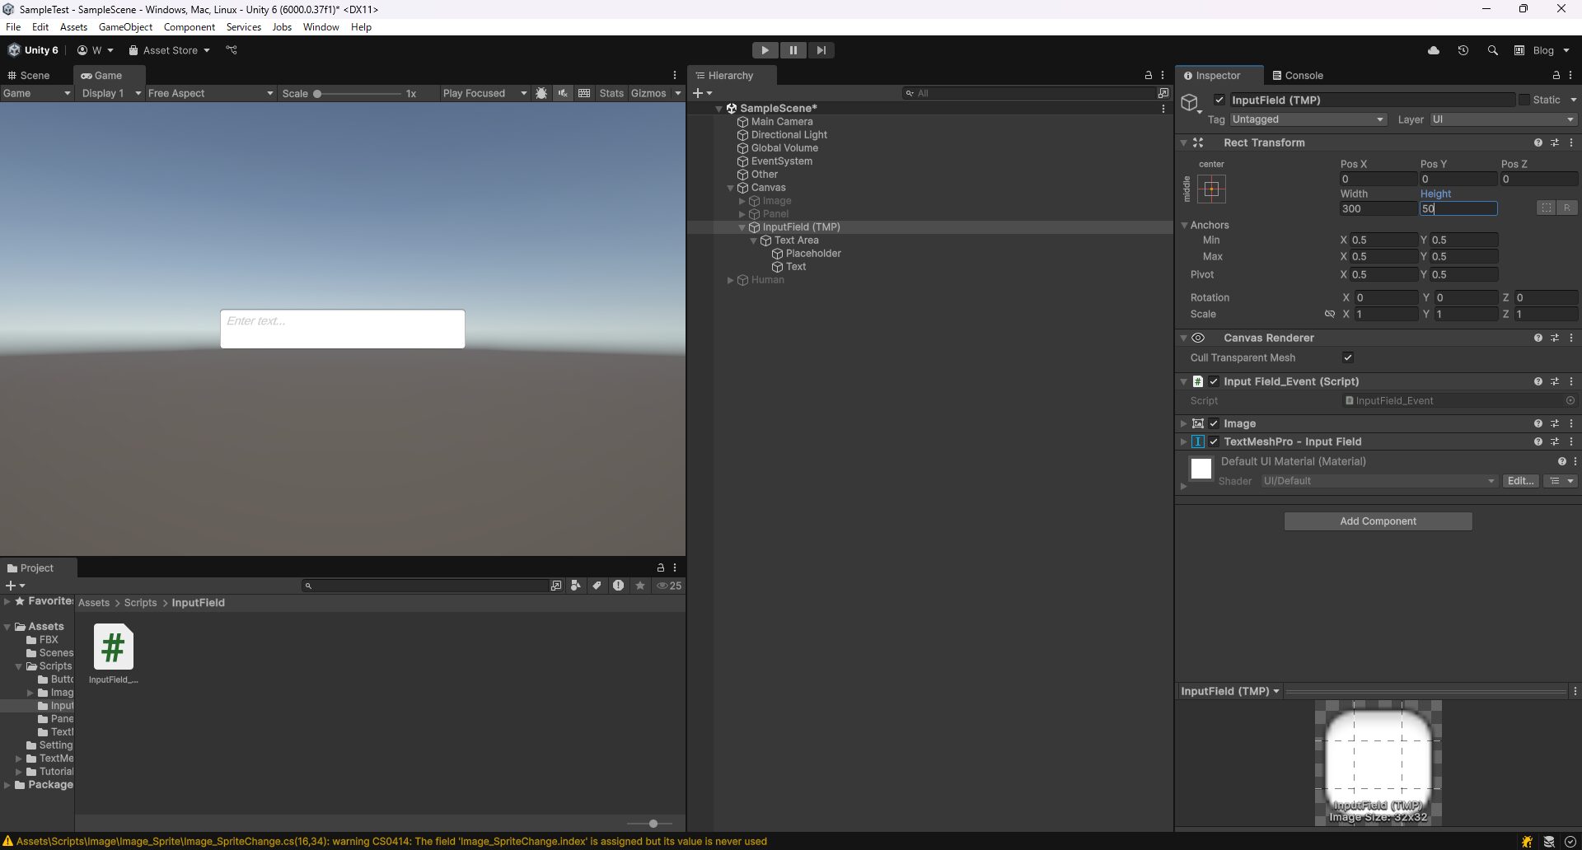Click the Pause button in the toolbar

(x=793, y=50)
